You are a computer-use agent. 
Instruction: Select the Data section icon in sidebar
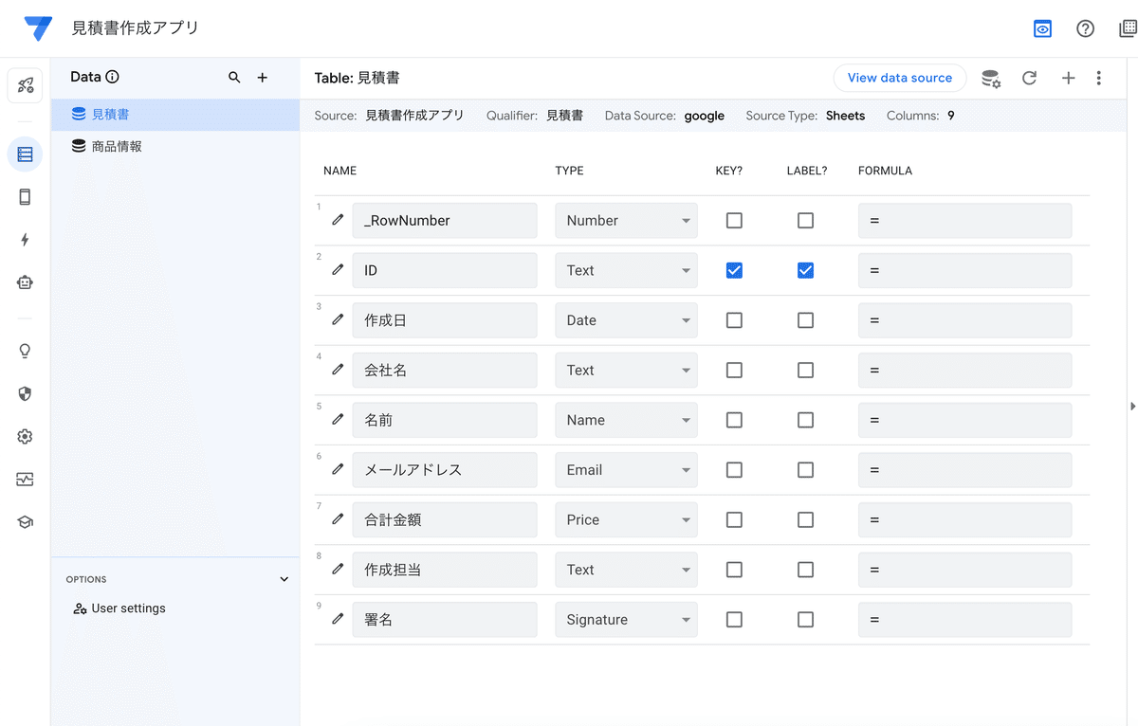tap(25, 154)
